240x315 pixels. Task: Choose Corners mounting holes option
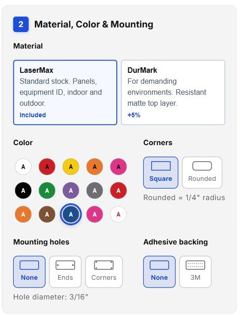coord(104,272)
